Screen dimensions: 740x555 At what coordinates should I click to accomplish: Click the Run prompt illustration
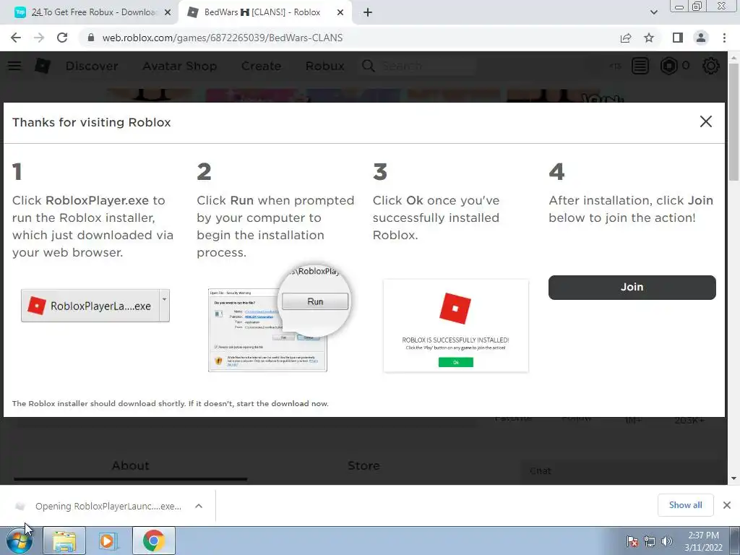[x=279, y=319]
